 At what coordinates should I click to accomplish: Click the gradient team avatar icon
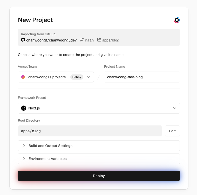23,77
